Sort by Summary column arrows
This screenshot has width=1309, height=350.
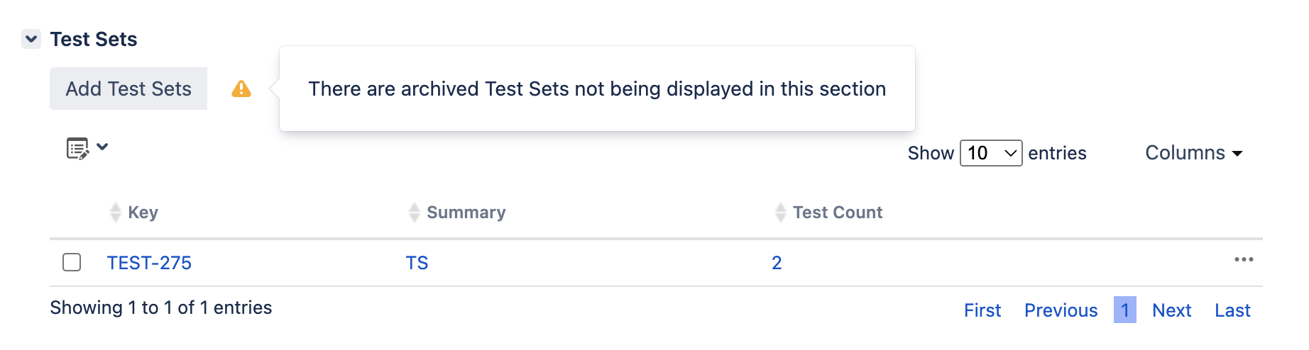(415, 213)
